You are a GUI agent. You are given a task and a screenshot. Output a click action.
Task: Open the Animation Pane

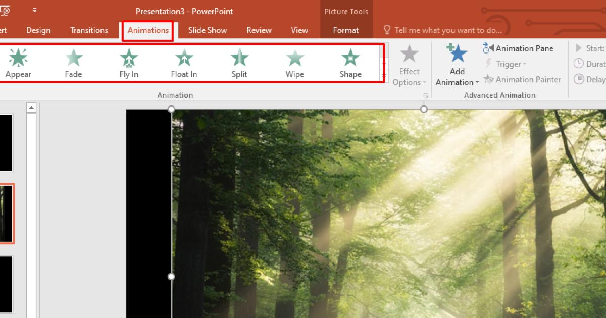(518, 48)
